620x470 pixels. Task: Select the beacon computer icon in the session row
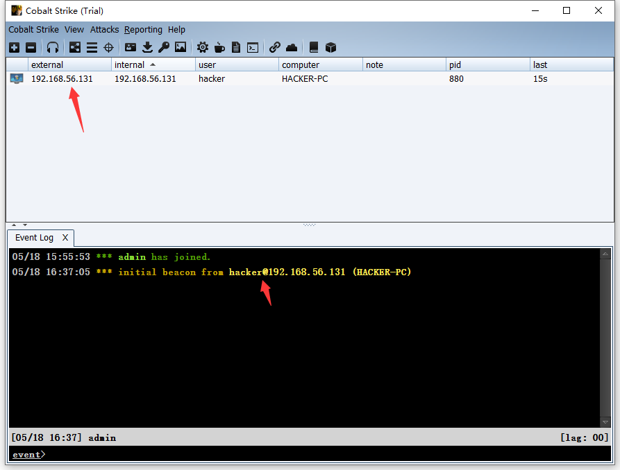(x=17, y=78)
